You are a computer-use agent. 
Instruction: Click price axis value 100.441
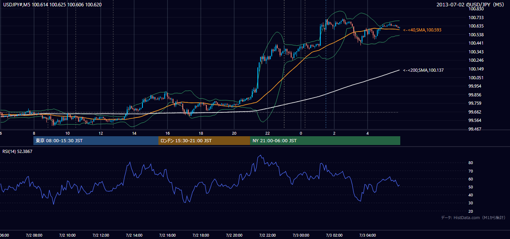tap(476, 43)
